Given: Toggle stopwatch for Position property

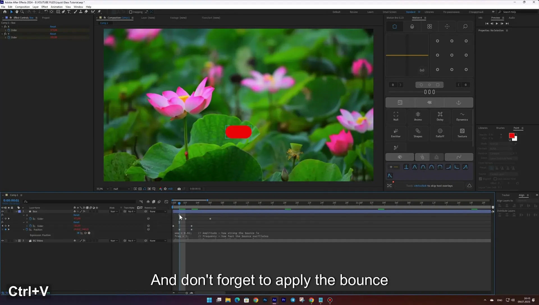Looking at the screenshot, I should coord(27,230).
